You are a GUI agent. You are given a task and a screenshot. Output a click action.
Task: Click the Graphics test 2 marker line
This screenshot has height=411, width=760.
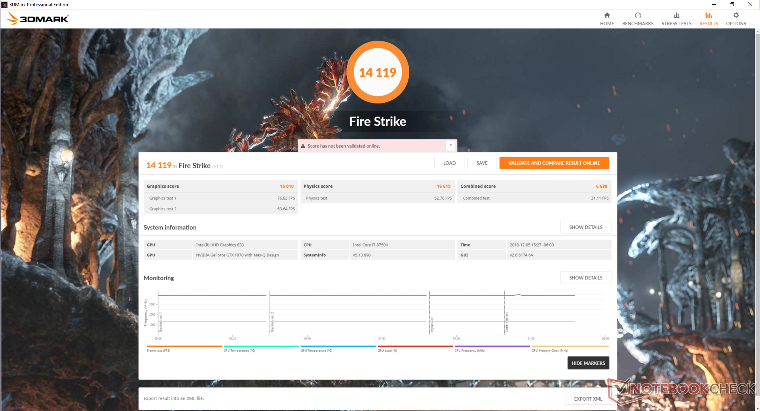270,313
